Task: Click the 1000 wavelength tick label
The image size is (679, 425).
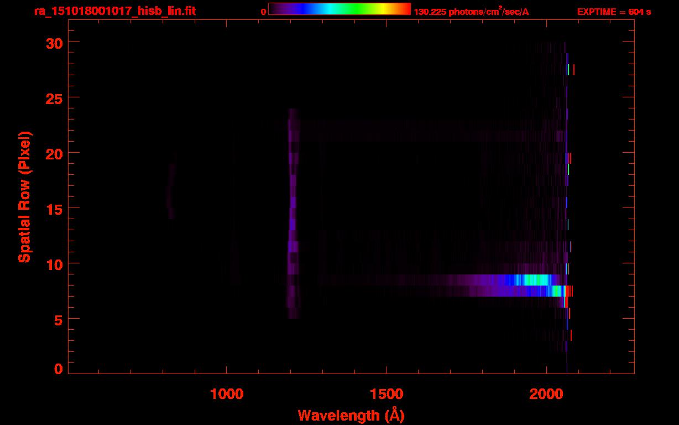Action: (227, 393)
